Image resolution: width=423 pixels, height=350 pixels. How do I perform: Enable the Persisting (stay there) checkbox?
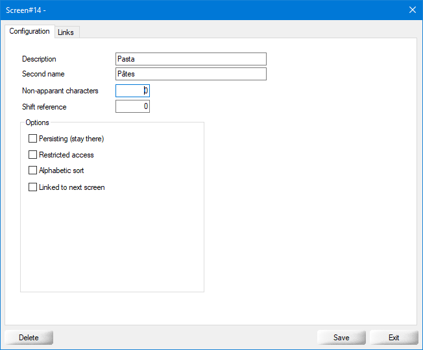tap(33, 139)
